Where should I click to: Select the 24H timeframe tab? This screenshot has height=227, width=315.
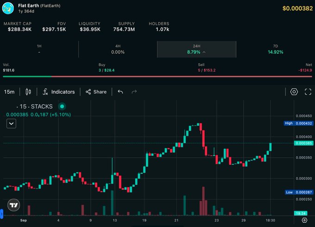point(196,49)
